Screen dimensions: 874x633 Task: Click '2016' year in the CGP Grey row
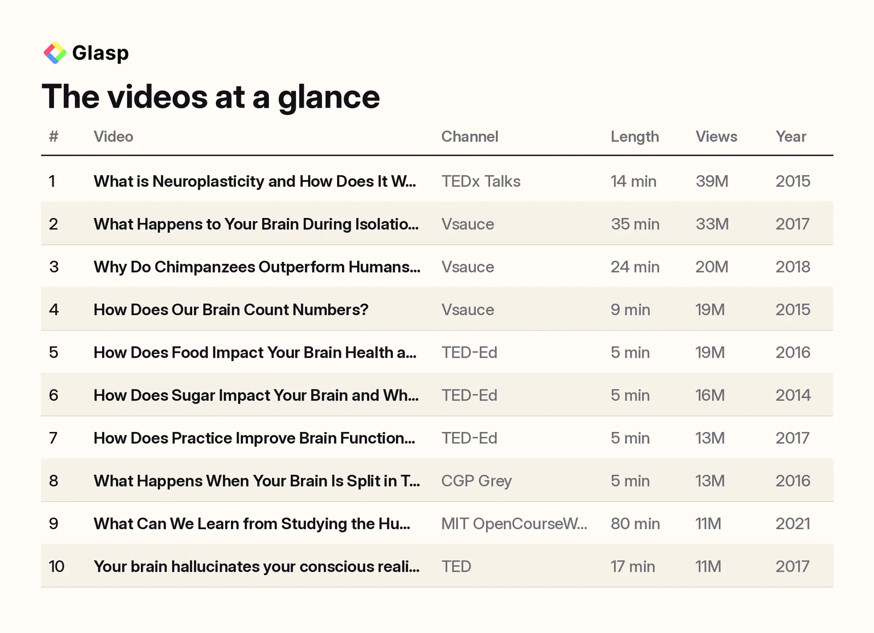[793, 481]
